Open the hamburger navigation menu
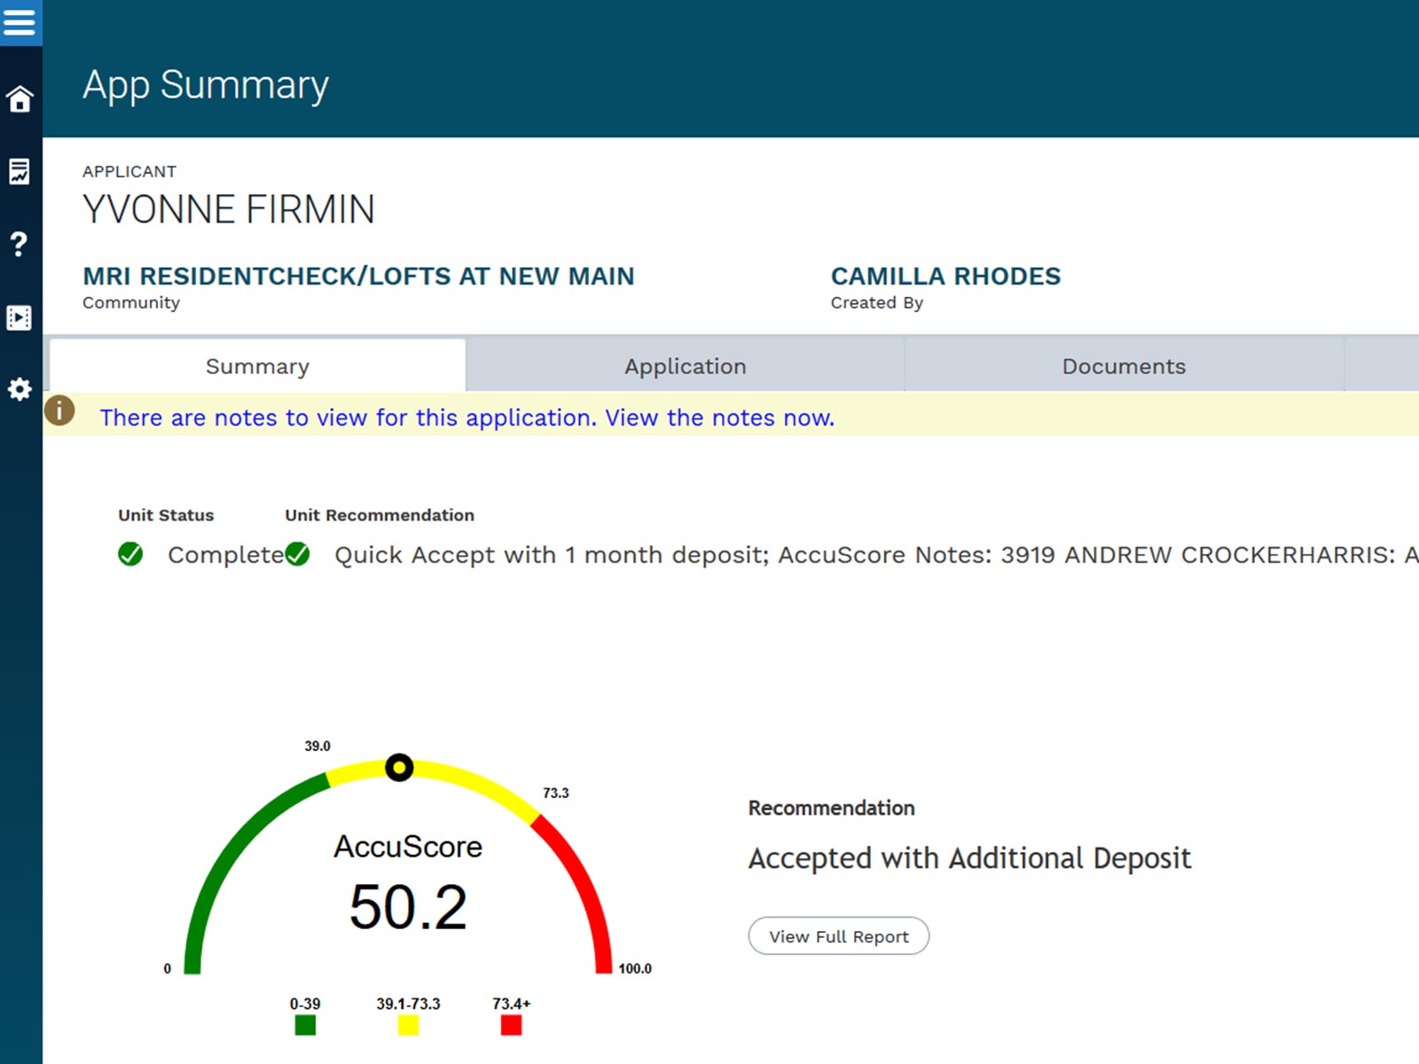Image resolution: width=1419 pixels, height=1064 pixels. (x=20, y=21)
